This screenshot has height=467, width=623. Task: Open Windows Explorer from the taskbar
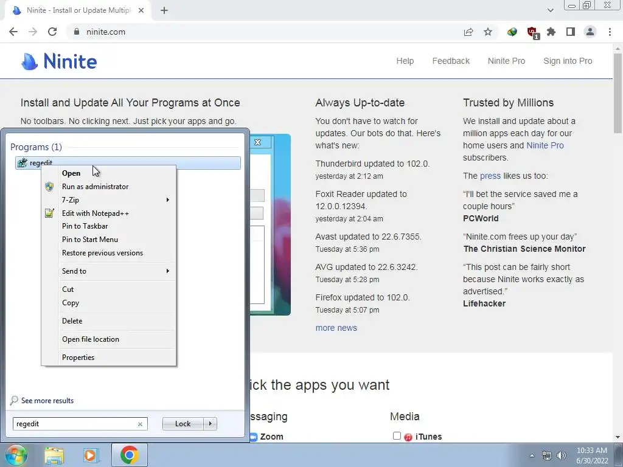click(x=54, y=455)
